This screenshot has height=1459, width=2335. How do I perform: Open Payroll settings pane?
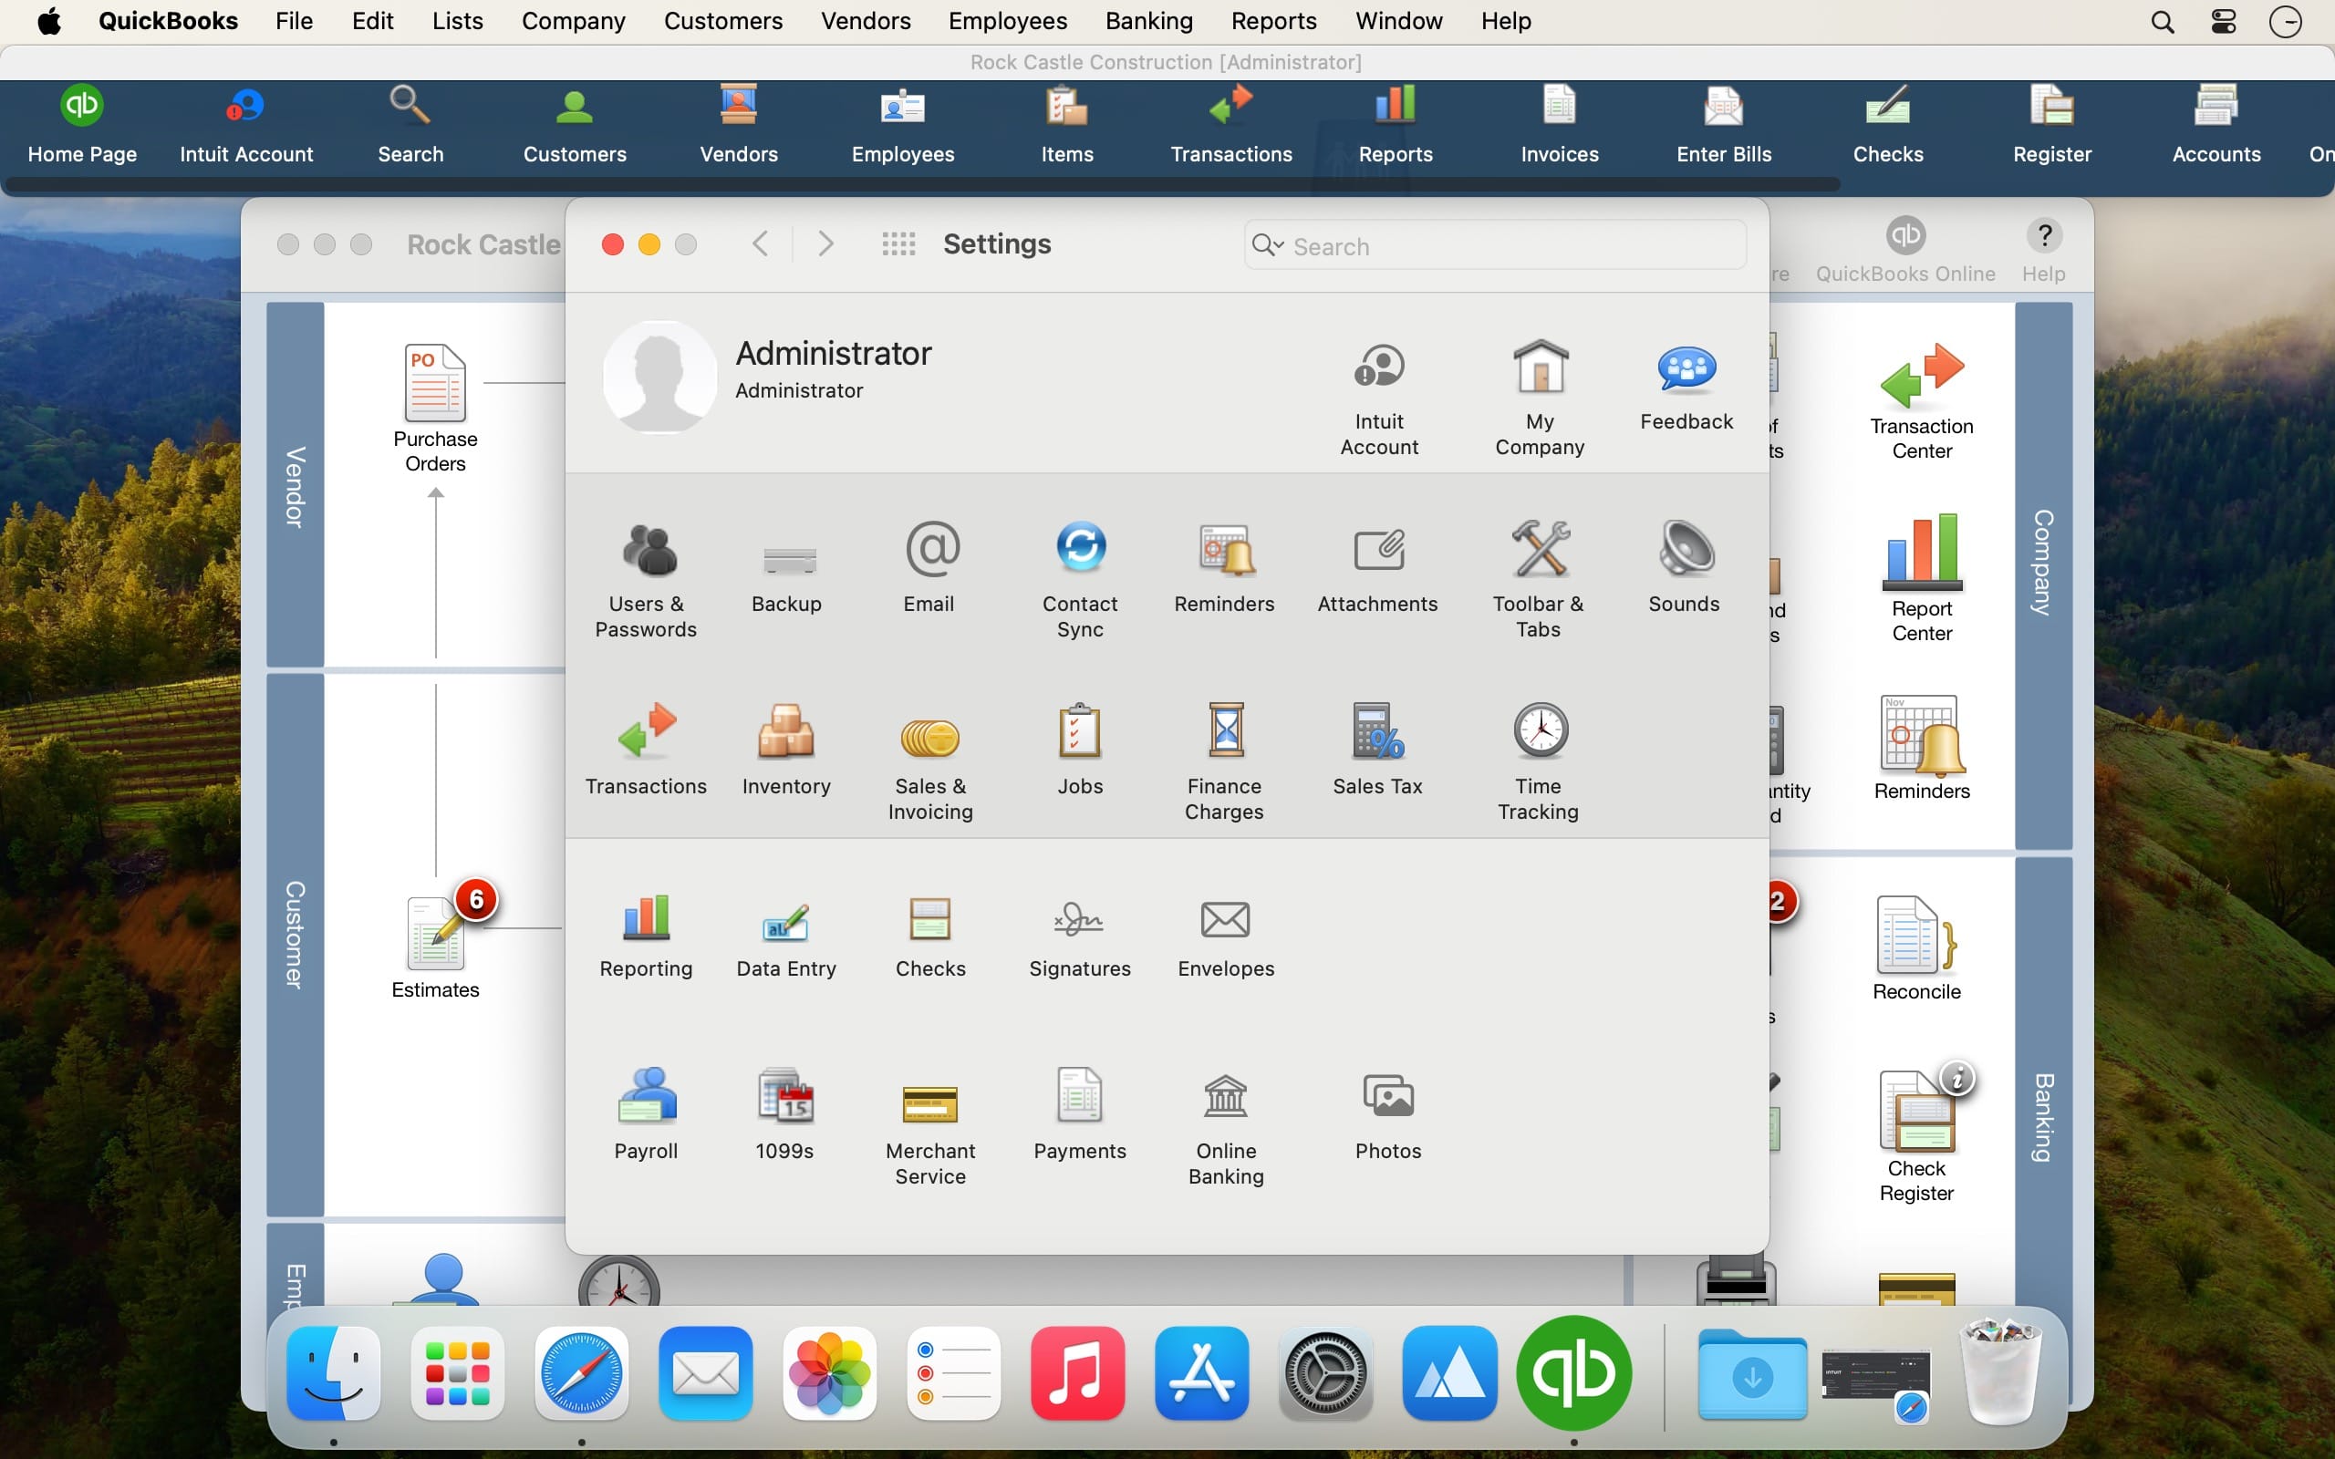(647, 1114)
